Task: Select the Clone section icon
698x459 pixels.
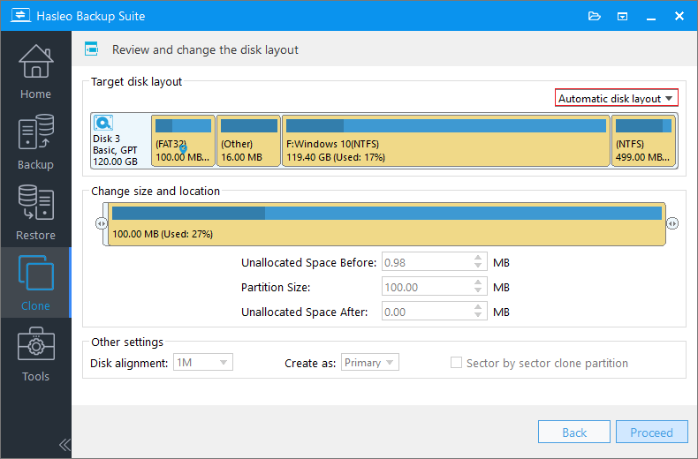Action: point(35,273)
